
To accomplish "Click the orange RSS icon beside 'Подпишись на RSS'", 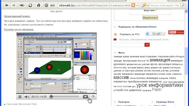I will click(x=115, y=34).
